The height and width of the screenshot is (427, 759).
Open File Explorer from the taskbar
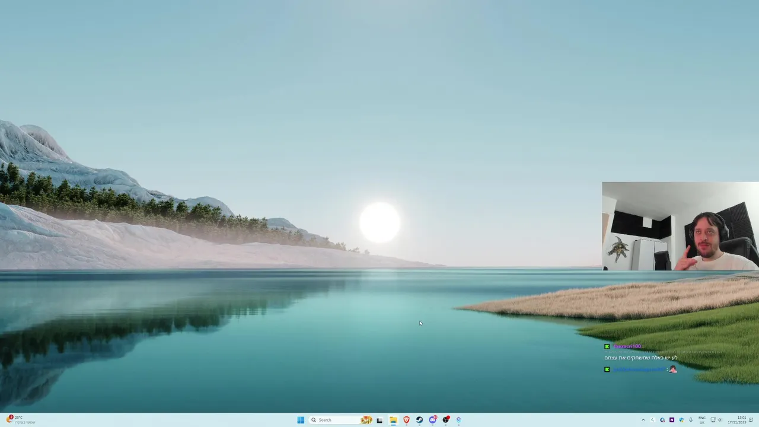click(393, 420)
